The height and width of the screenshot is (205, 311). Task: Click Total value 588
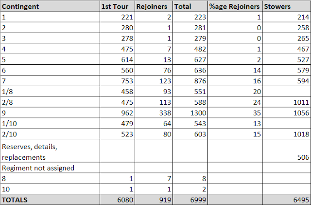[200, 102]
